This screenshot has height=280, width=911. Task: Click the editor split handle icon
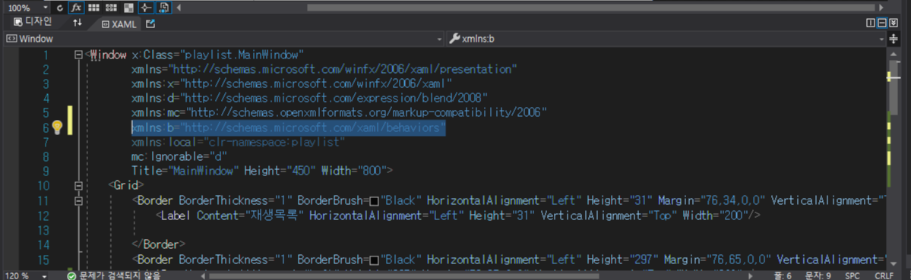pos(894,39)
